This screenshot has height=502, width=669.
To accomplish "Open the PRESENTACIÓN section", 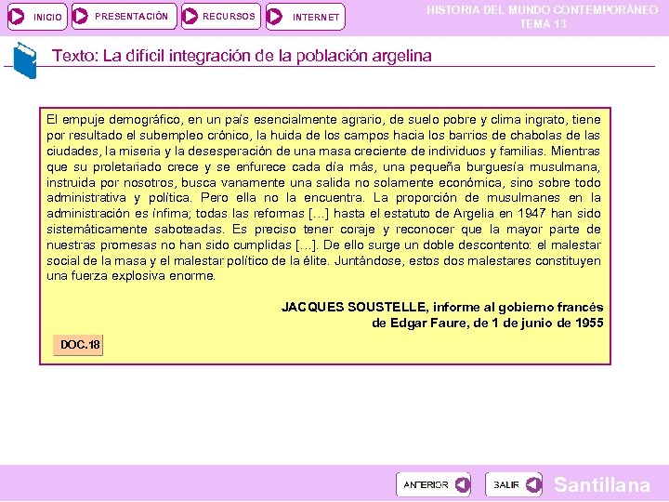I will 125,17.
